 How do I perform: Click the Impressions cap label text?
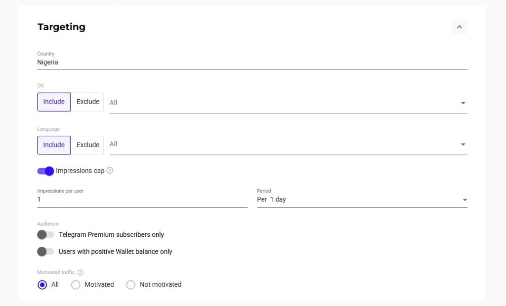coord(80,171)
